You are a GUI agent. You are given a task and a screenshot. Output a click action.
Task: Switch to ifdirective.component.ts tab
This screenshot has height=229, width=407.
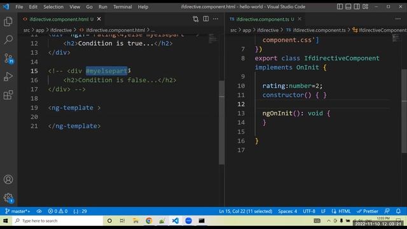[262, 19]
